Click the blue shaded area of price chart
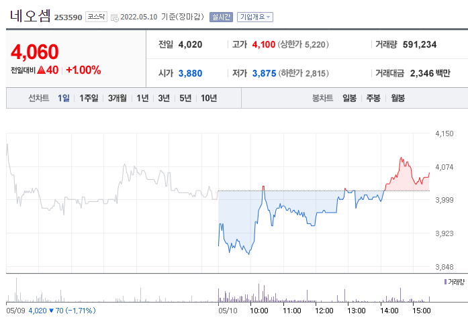468x324 pixels. (x=239, y=215)
